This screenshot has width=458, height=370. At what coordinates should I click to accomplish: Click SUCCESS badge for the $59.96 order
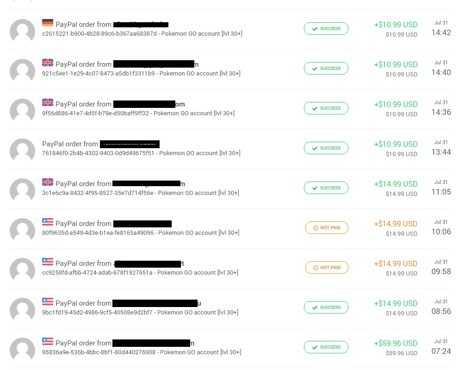pyautogui.click(x=326, y=347)
